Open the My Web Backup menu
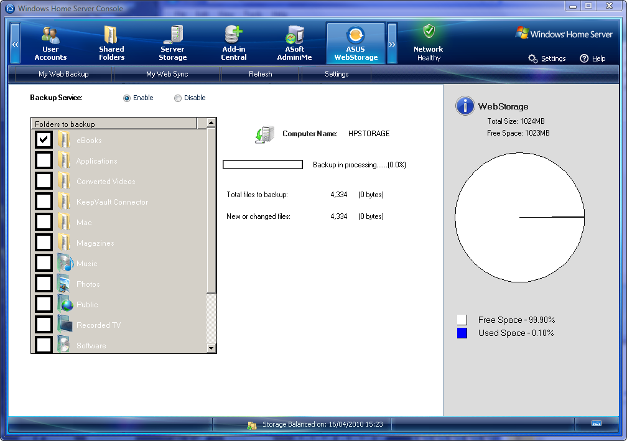The height and width of the screenshot is (441, 627). [x=63, y=74]
